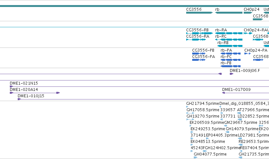Select the DME1-010J15 clone start arrow
Viewport: 269px width, 159px height.
(19, 99)
